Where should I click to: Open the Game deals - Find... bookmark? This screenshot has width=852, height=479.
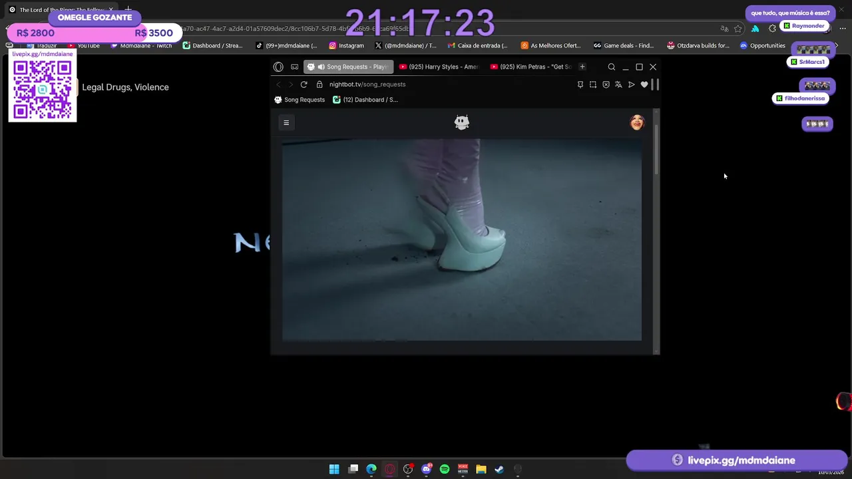click(x=624, y=46)
